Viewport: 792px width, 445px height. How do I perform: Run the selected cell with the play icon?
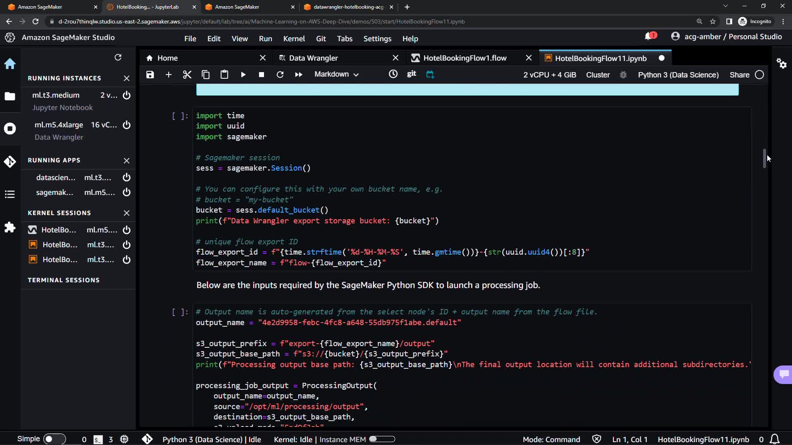(x=243, y=75)
